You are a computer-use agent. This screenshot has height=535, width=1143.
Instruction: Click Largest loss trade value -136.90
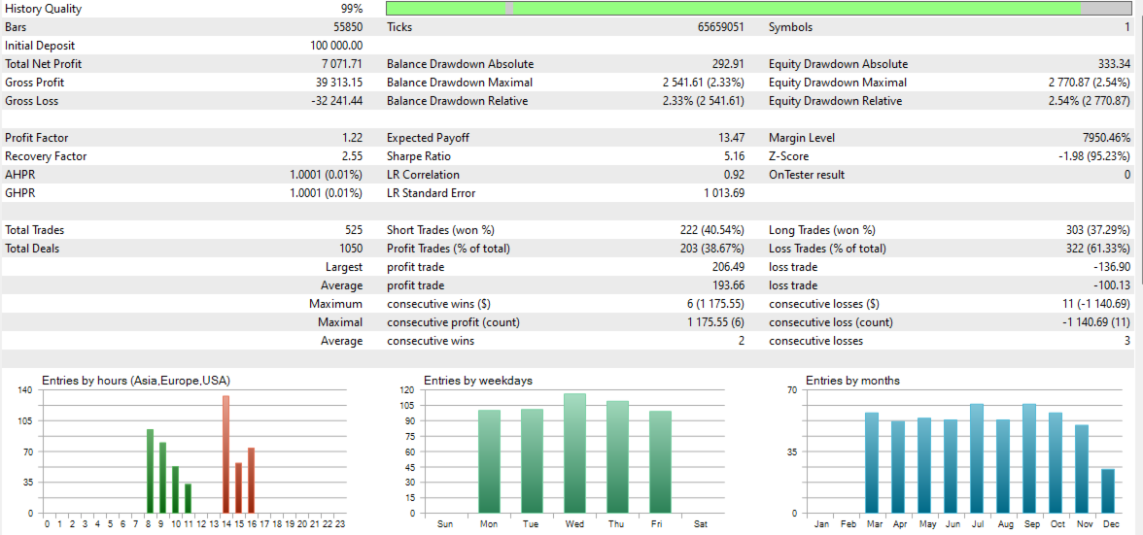pos(1112,267)
